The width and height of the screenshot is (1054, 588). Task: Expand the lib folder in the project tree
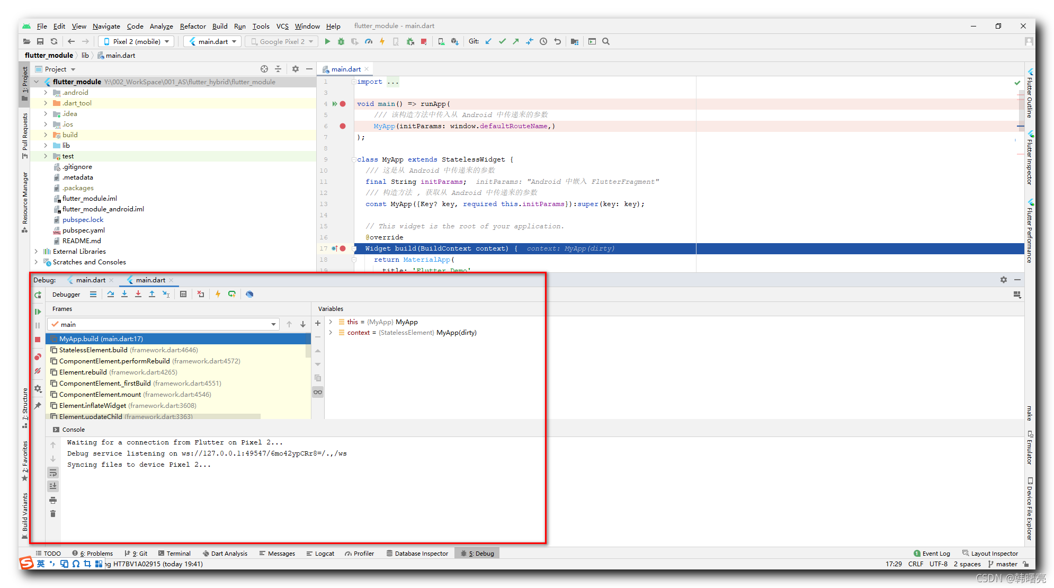(46, 146)
